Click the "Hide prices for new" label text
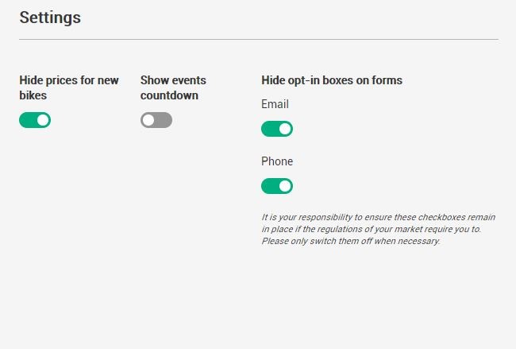Screen dimensions: 516x349 click(69, 80)
